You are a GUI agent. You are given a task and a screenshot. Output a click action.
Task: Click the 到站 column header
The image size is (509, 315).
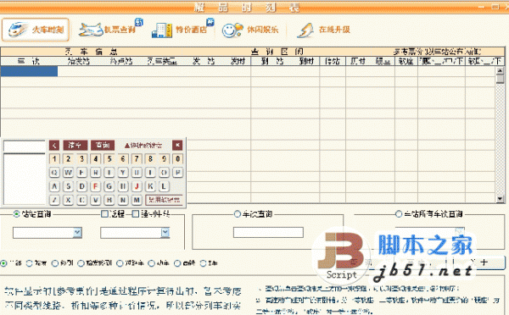(x=272, y=61)
